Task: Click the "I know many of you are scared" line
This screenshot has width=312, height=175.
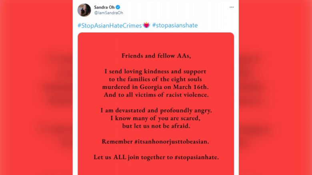Action: 156,118
